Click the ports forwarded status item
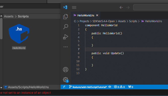Screen dimensions: 168x96 click(x=131, y=87)
